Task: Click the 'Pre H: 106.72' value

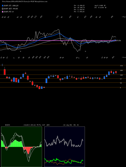Action: 79,8
